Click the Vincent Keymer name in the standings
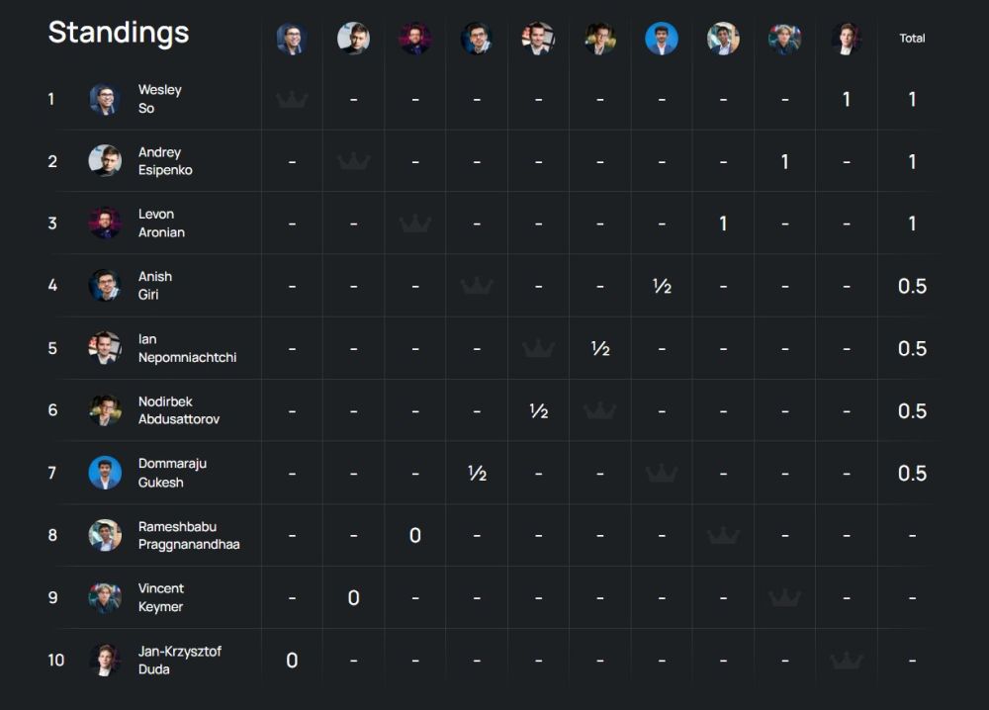The width and height of the screenshot is (989, 710). click(160, 597)
